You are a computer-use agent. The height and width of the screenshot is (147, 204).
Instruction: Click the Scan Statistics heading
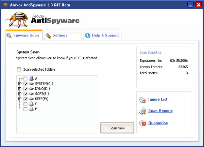click(x=151, y=52)
